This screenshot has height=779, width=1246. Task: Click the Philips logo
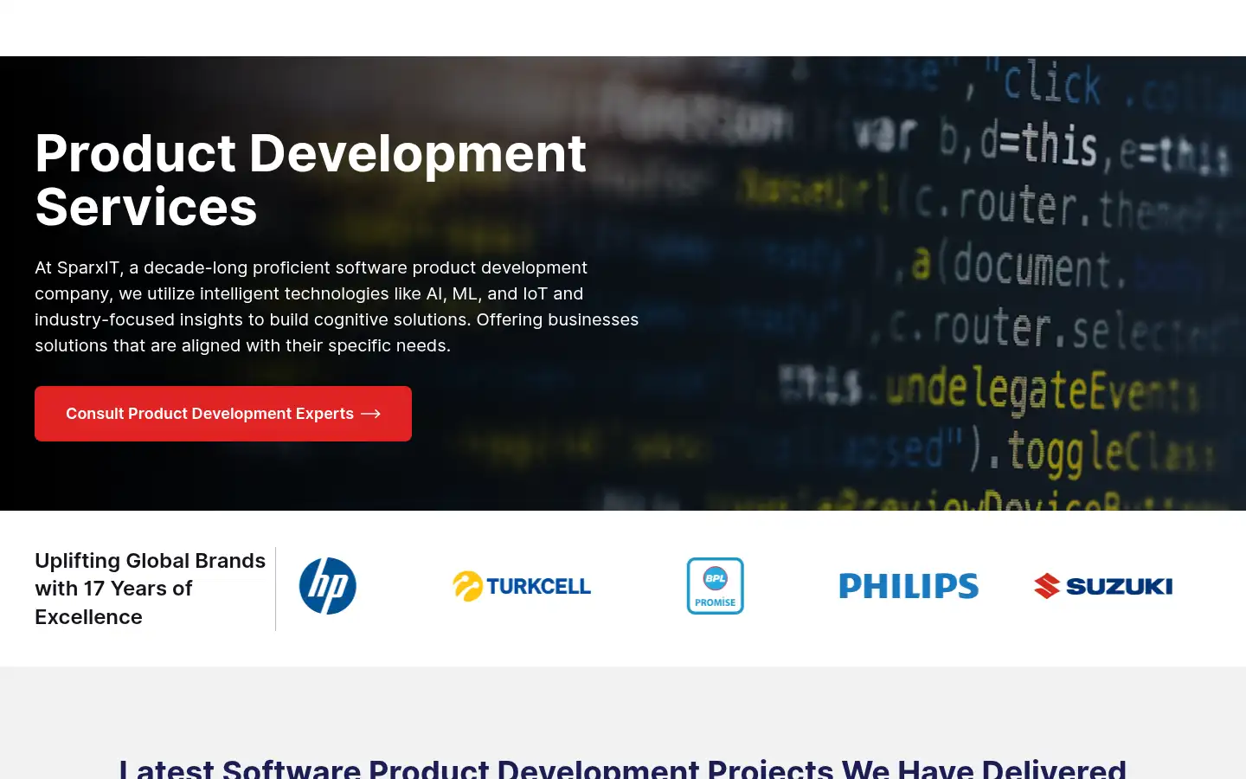(909, 586)
